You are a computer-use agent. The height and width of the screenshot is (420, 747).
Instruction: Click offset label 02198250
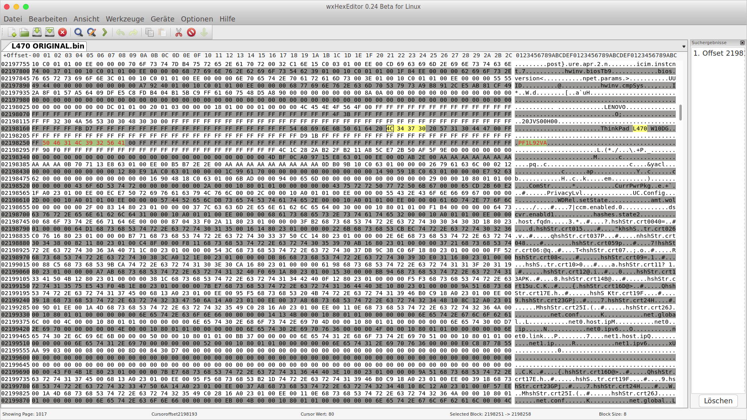tap(16, 143)
